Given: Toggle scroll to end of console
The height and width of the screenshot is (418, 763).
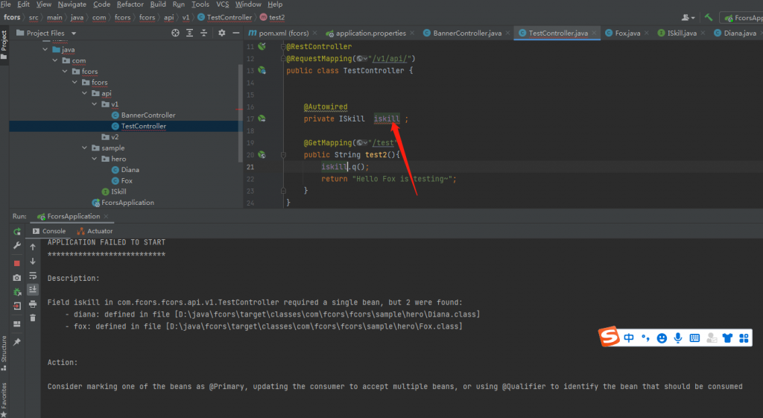Looking at the screenshot, I should click(33, 290).
